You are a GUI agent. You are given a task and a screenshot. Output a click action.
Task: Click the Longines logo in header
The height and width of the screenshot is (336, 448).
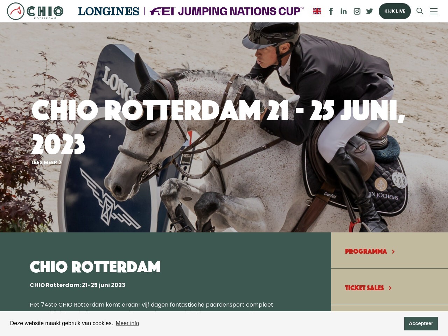click(x=108, y=11)
